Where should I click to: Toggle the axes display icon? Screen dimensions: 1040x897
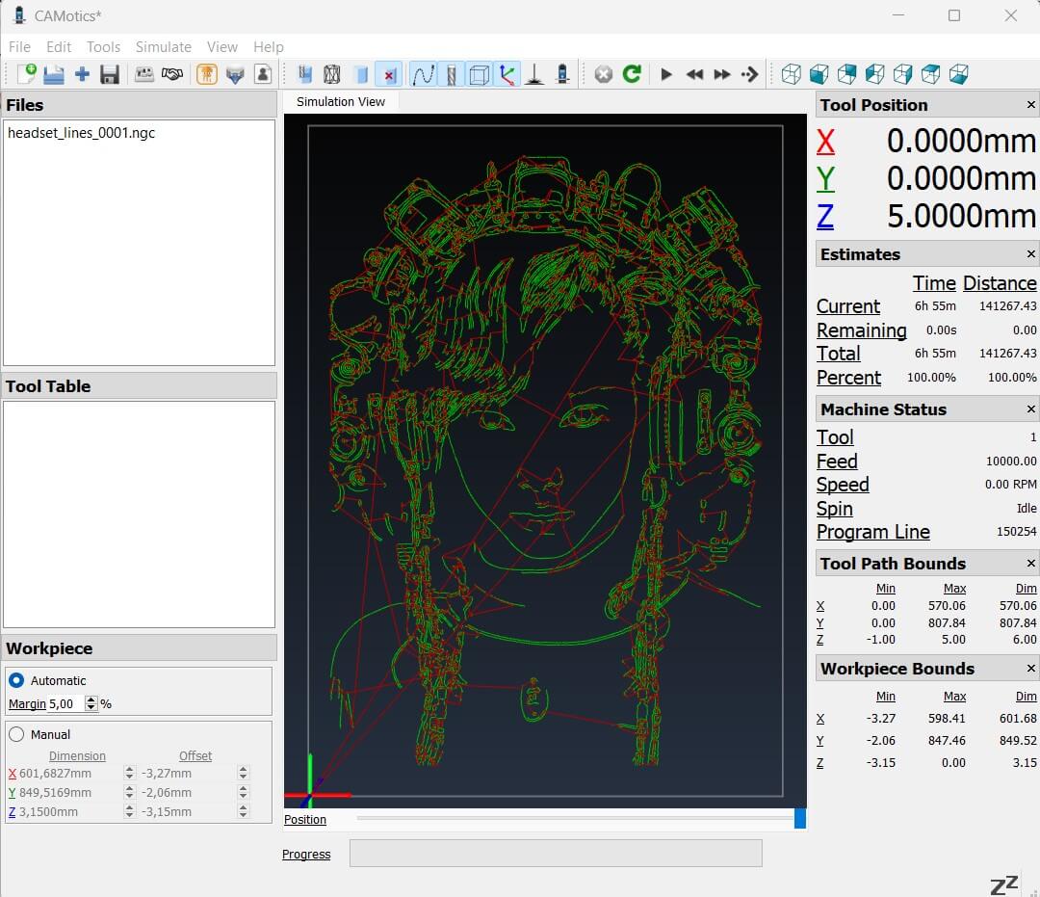pyautogui.click(x=507, y=74)
